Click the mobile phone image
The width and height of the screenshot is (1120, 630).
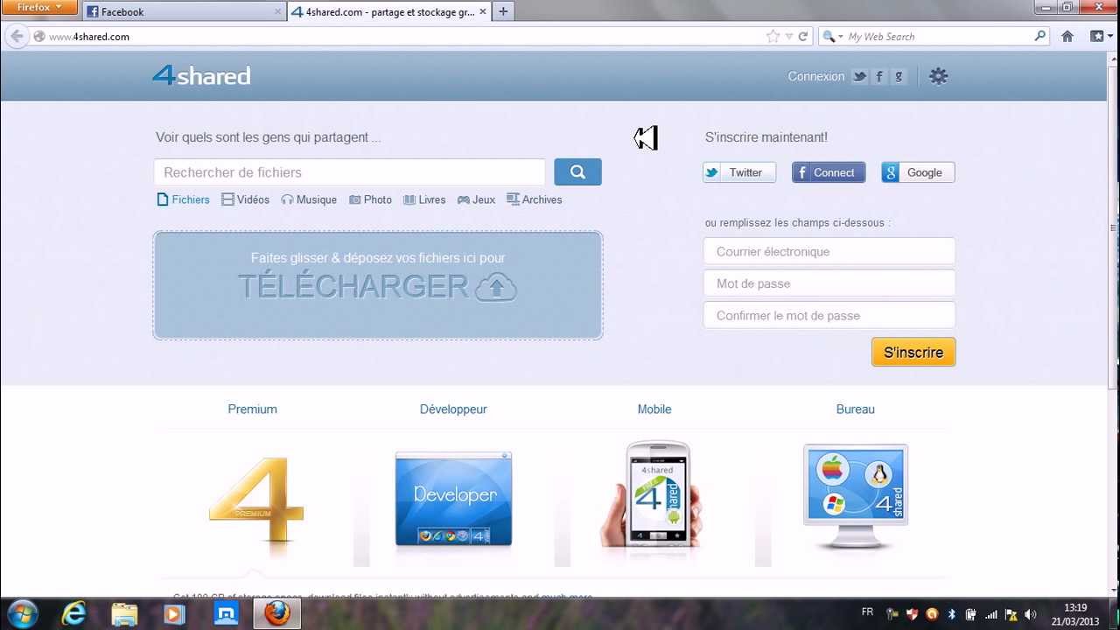652,494
